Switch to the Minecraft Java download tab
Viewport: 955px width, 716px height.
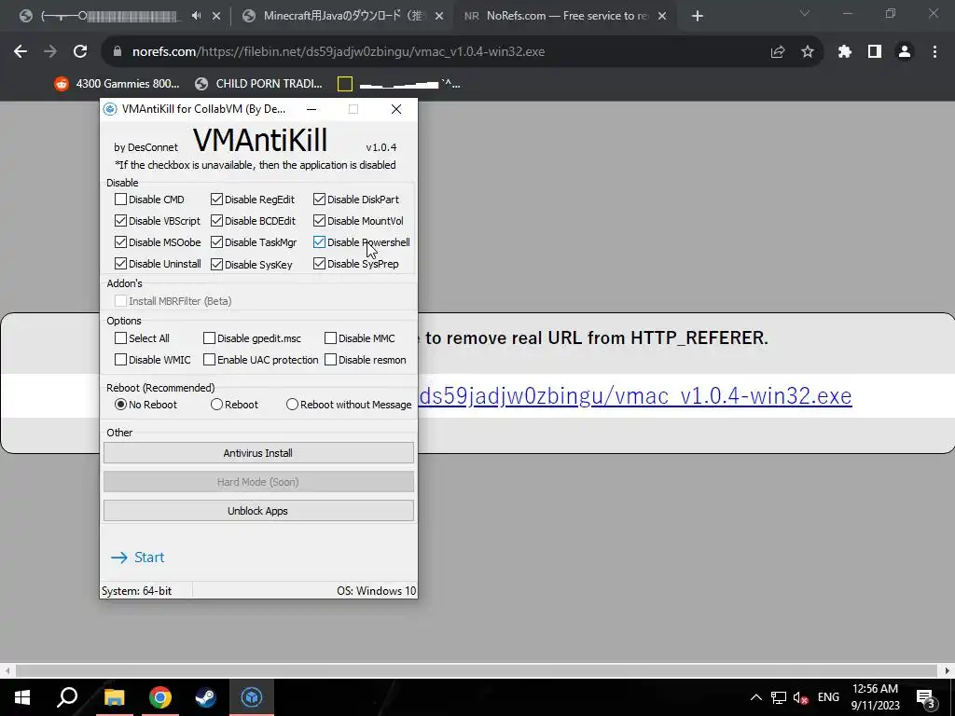click(x=342, y=17)
